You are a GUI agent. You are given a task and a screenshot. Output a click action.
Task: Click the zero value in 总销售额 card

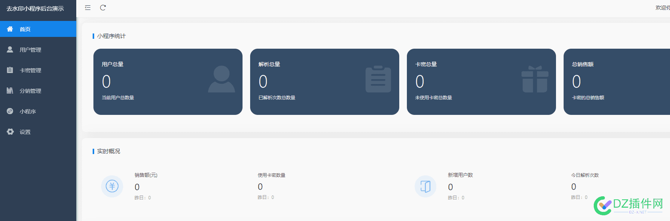tap(577, 81)
